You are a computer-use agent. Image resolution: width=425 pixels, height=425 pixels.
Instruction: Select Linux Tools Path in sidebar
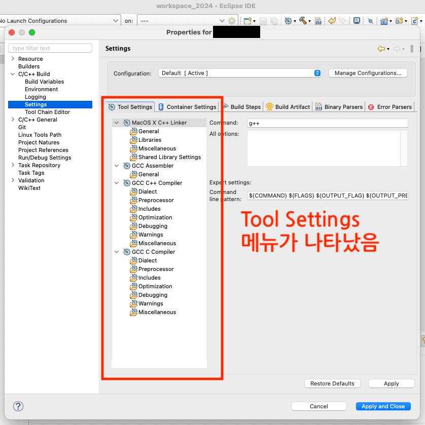(x=40, y=135)
